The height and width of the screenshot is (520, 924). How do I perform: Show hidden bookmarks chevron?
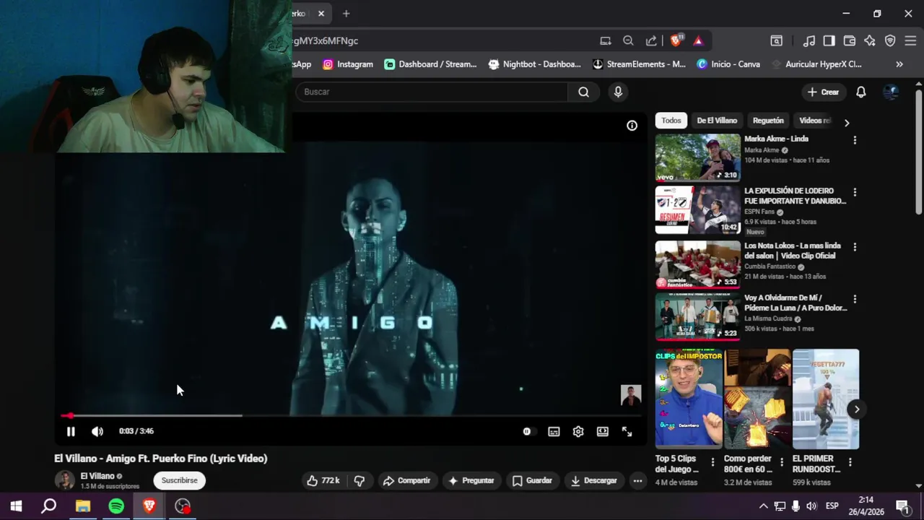899,64
